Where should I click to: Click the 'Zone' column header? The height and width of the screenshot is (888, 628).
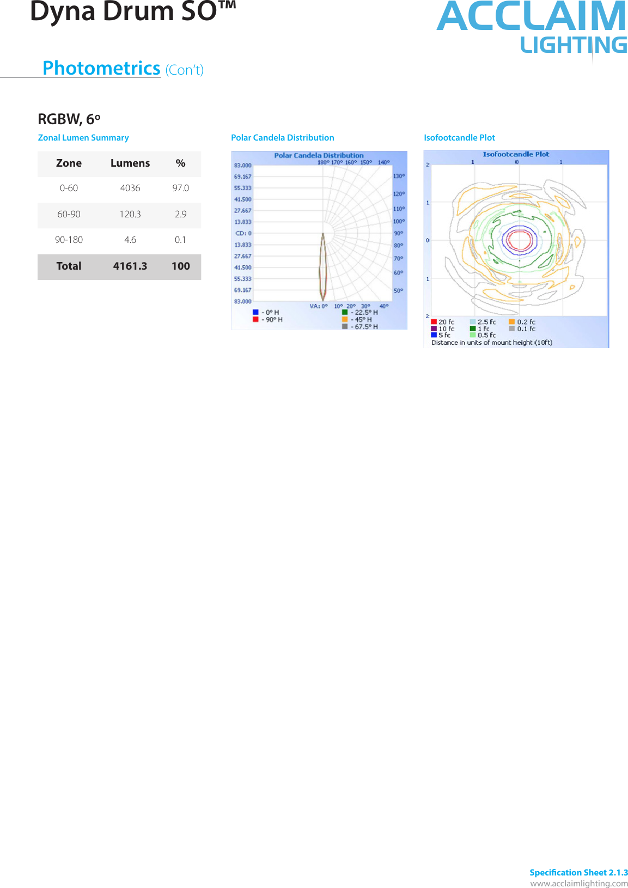(69, 163)
